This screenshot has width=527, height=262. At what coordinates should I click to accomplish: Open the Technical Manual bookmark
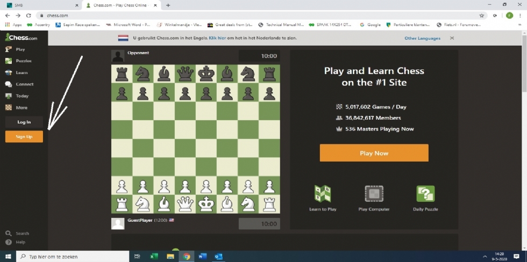[x=281, y=25]
